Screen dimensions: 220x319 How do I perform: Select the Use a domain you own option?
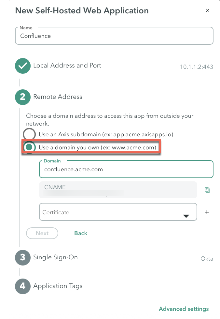pyautogui.click(x=29, y=147)
